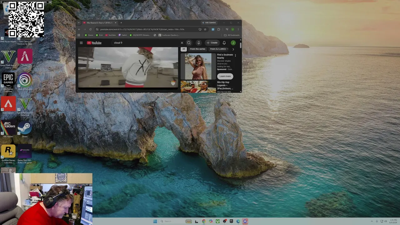Click the Ask Gemini button
The image size is (400, 225).
click(209, 23)
